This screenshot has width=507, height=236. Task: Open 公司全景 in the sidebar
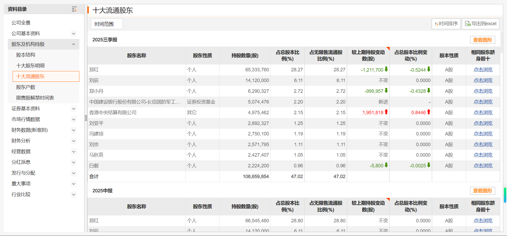21,23
